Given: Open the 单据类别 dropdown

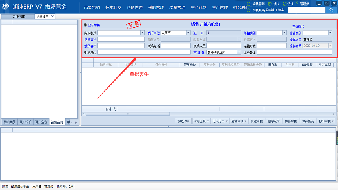Looking at the screenshot, I should pos(284,33).
